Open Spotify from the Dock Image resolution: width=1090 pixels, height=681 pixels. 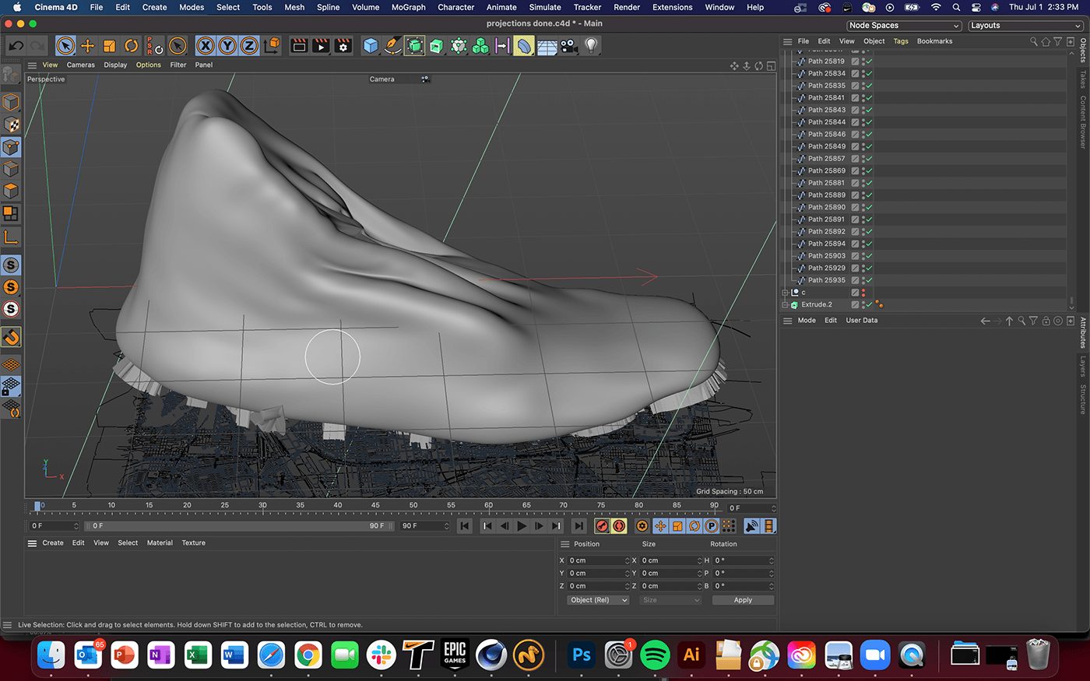(655, 655)
